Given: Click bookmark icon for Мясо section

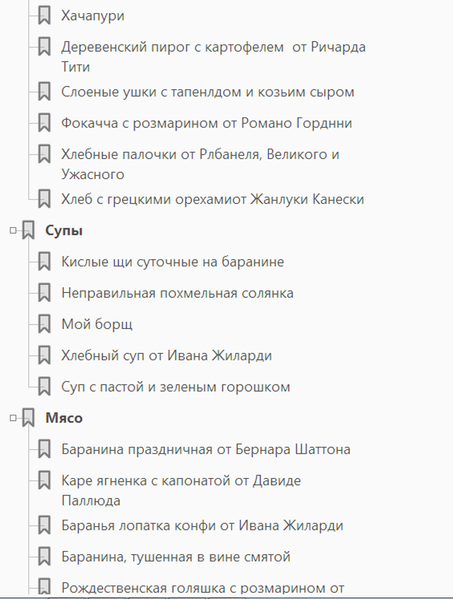Looking at the screenshot, I should [28, 418].
